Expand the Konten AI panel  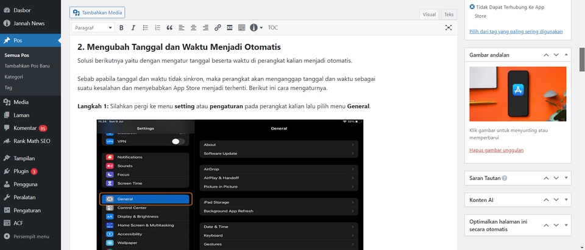(x=566, y=200)
